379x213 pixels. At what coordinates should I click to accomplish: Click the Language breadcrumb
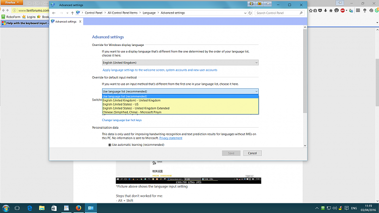tap(149, 13)
